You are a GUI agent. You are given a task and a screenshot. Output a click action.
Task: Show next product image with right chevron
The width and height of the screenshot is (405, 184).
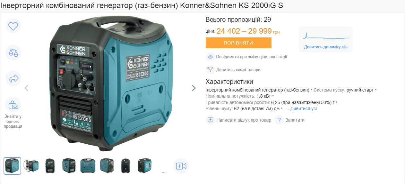pyautogui.click(x=194, y=88)
